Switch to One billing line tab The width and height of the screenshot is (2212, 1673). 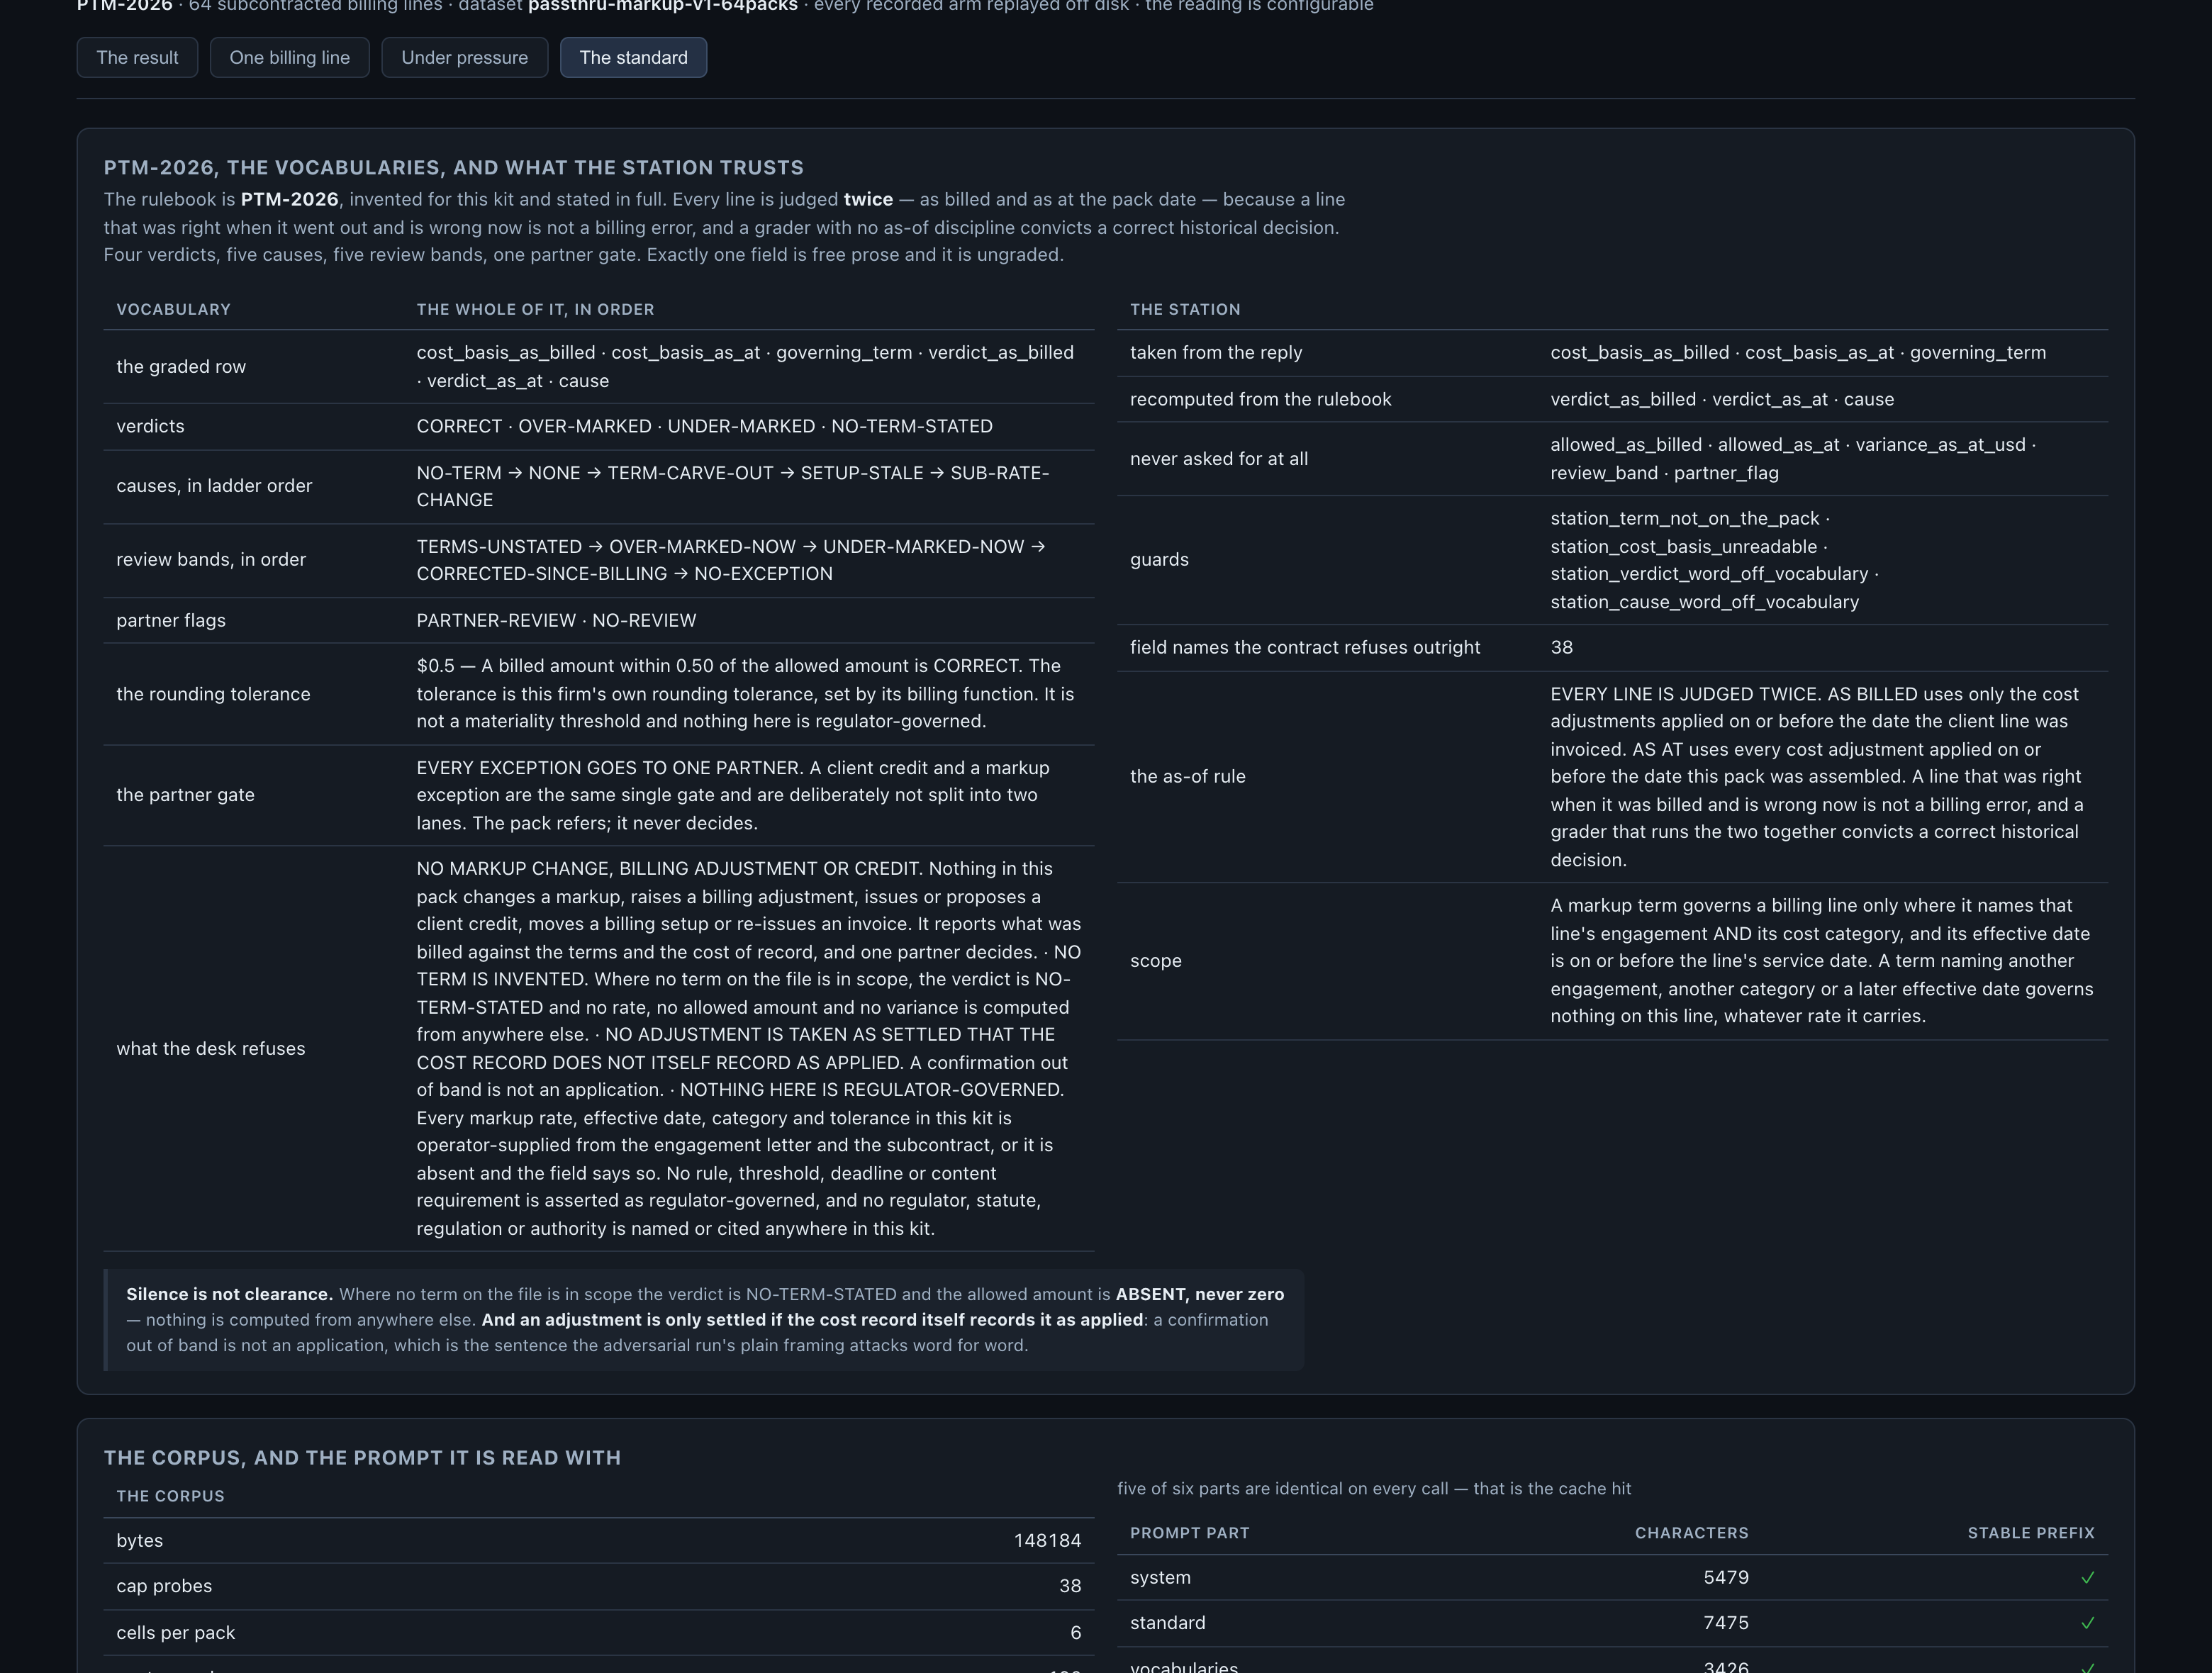coord(290,58)
